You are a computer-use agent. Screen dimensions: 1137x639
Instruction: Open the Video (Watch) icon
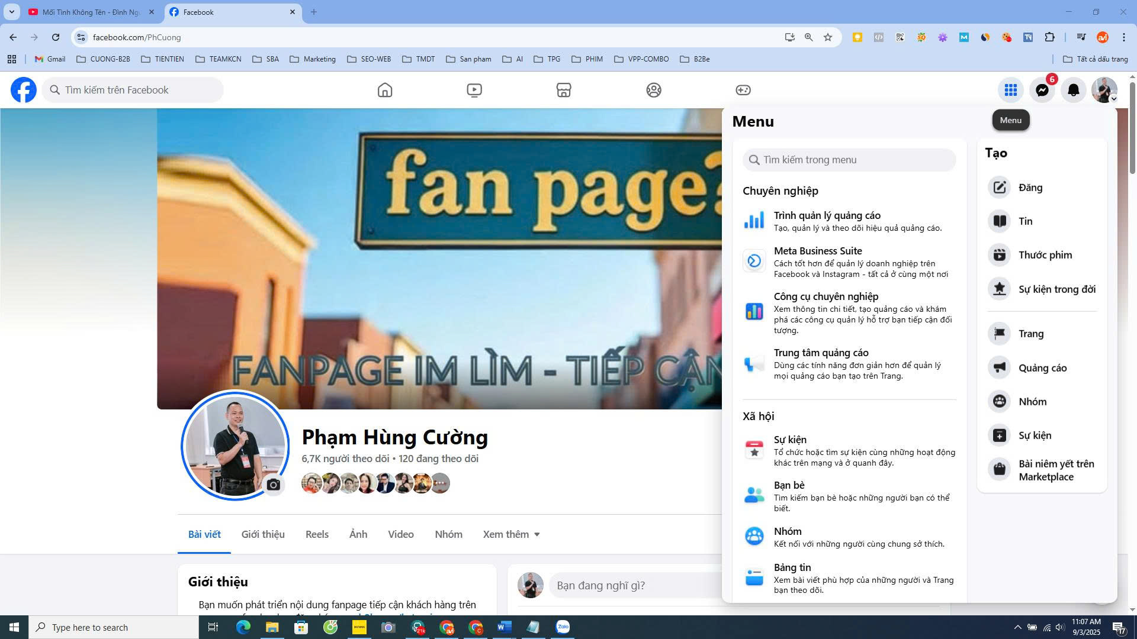(x=474, y=90)
